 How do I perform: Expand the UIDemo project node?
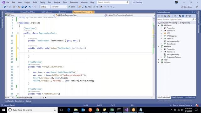click(x=159, y=62)
